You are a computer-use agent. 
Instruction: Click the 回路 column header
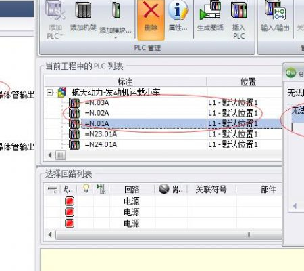point(132,189)
